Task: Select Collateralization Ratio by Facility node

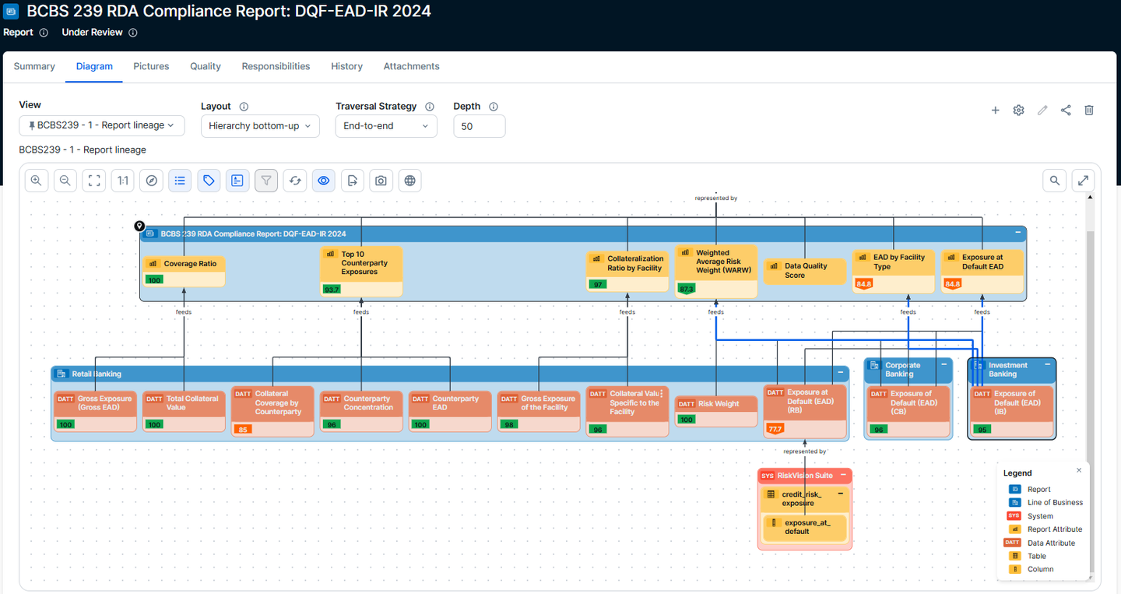Action: coord(627,272)
